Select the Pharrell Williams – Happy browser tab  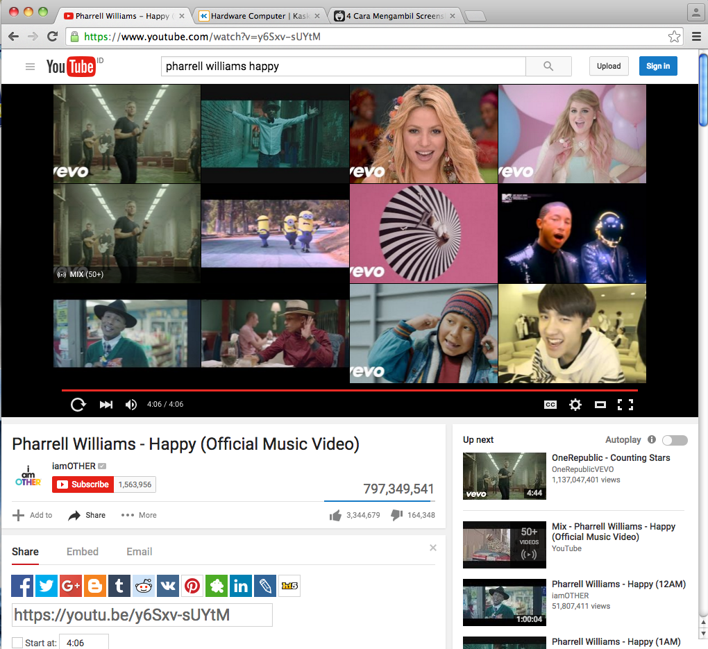pos(124,16)
